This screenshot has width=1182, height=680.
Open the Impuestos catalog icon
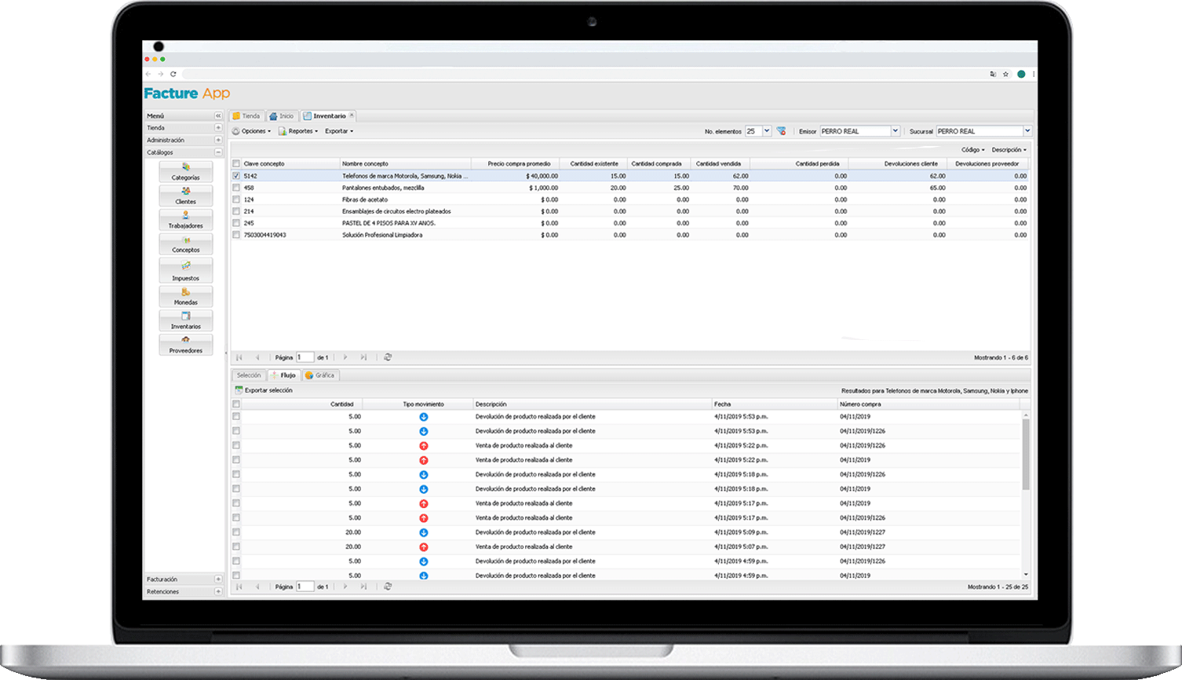(186, 271)
